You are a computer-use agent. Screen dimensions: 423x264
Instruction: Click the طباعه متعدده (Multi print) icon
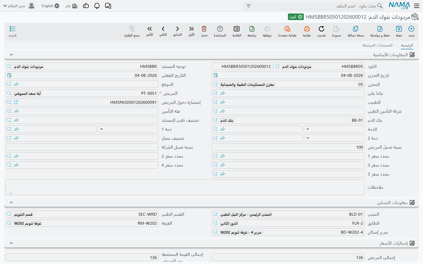(x=287, y=29)
